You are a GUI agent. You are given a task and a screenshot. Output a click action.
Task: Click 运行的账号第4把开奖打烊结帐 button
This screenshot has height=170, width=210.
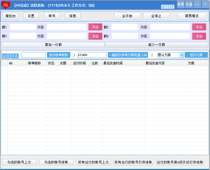point(180,162)
